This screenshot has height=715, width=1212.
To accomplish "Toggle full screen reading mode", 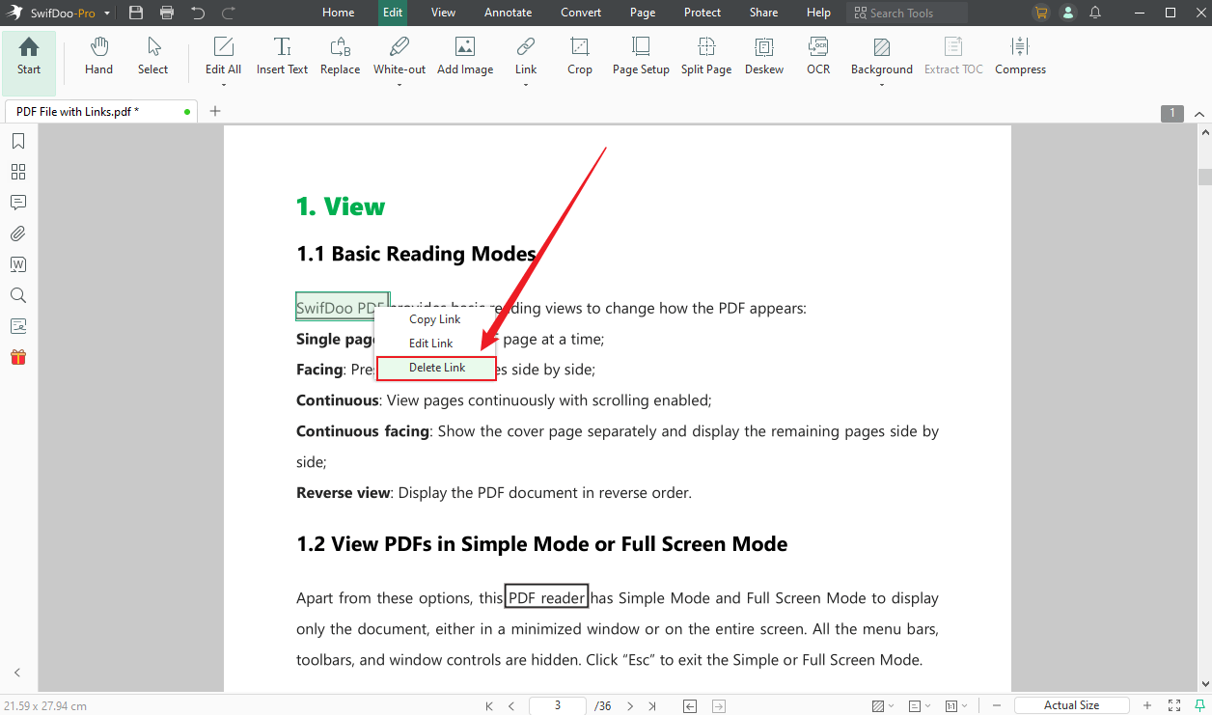I will 1174,704.
